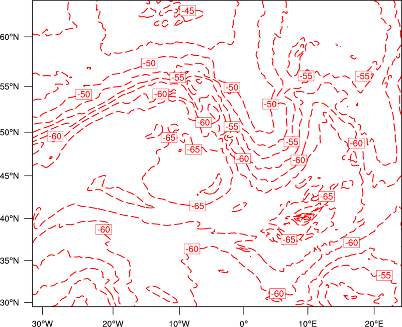Select the 30°W longitude axis label
The height and width of the screenshot is (327, 402).
(42, 323)
